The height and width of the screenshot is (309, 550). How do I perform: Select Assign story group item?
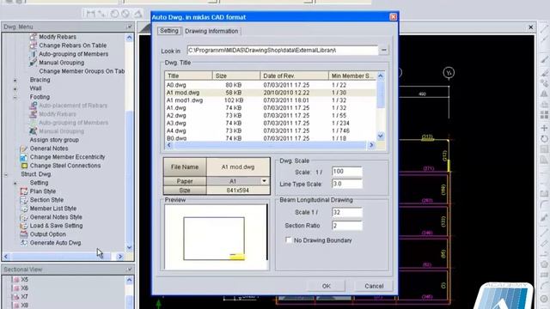[x=54, y=140]
